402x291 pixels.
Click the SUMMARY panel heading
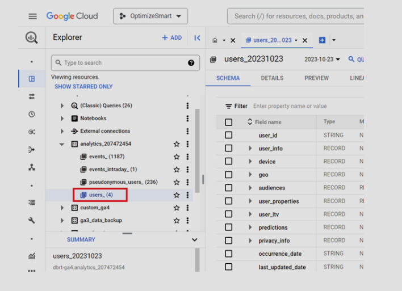pos(81,240)
